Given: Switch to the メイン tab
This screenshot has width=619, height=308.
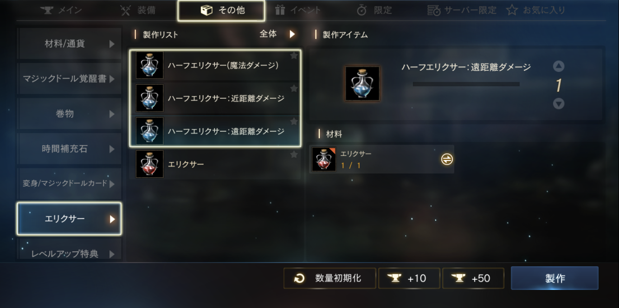Looking at the screenshot, I should tap(61, 10).
